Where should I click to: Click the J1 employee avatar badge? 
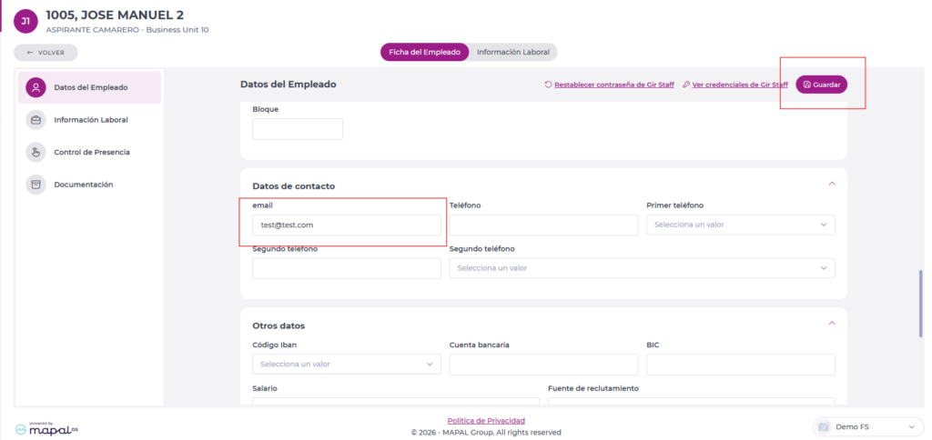click(x=25, y=21)
